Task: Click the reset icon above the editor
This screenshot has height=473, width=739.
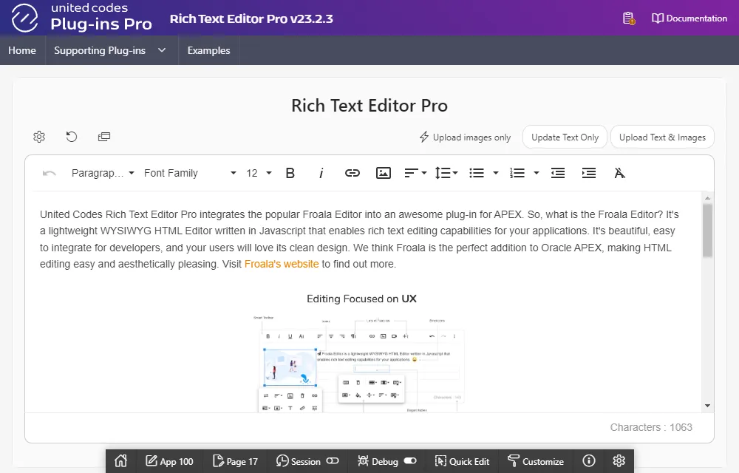Action: point(72,137)
